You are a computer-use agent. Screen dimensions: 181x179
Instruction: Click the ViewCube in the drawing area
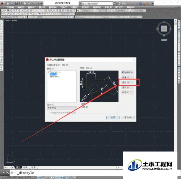[x=164, y=29]
